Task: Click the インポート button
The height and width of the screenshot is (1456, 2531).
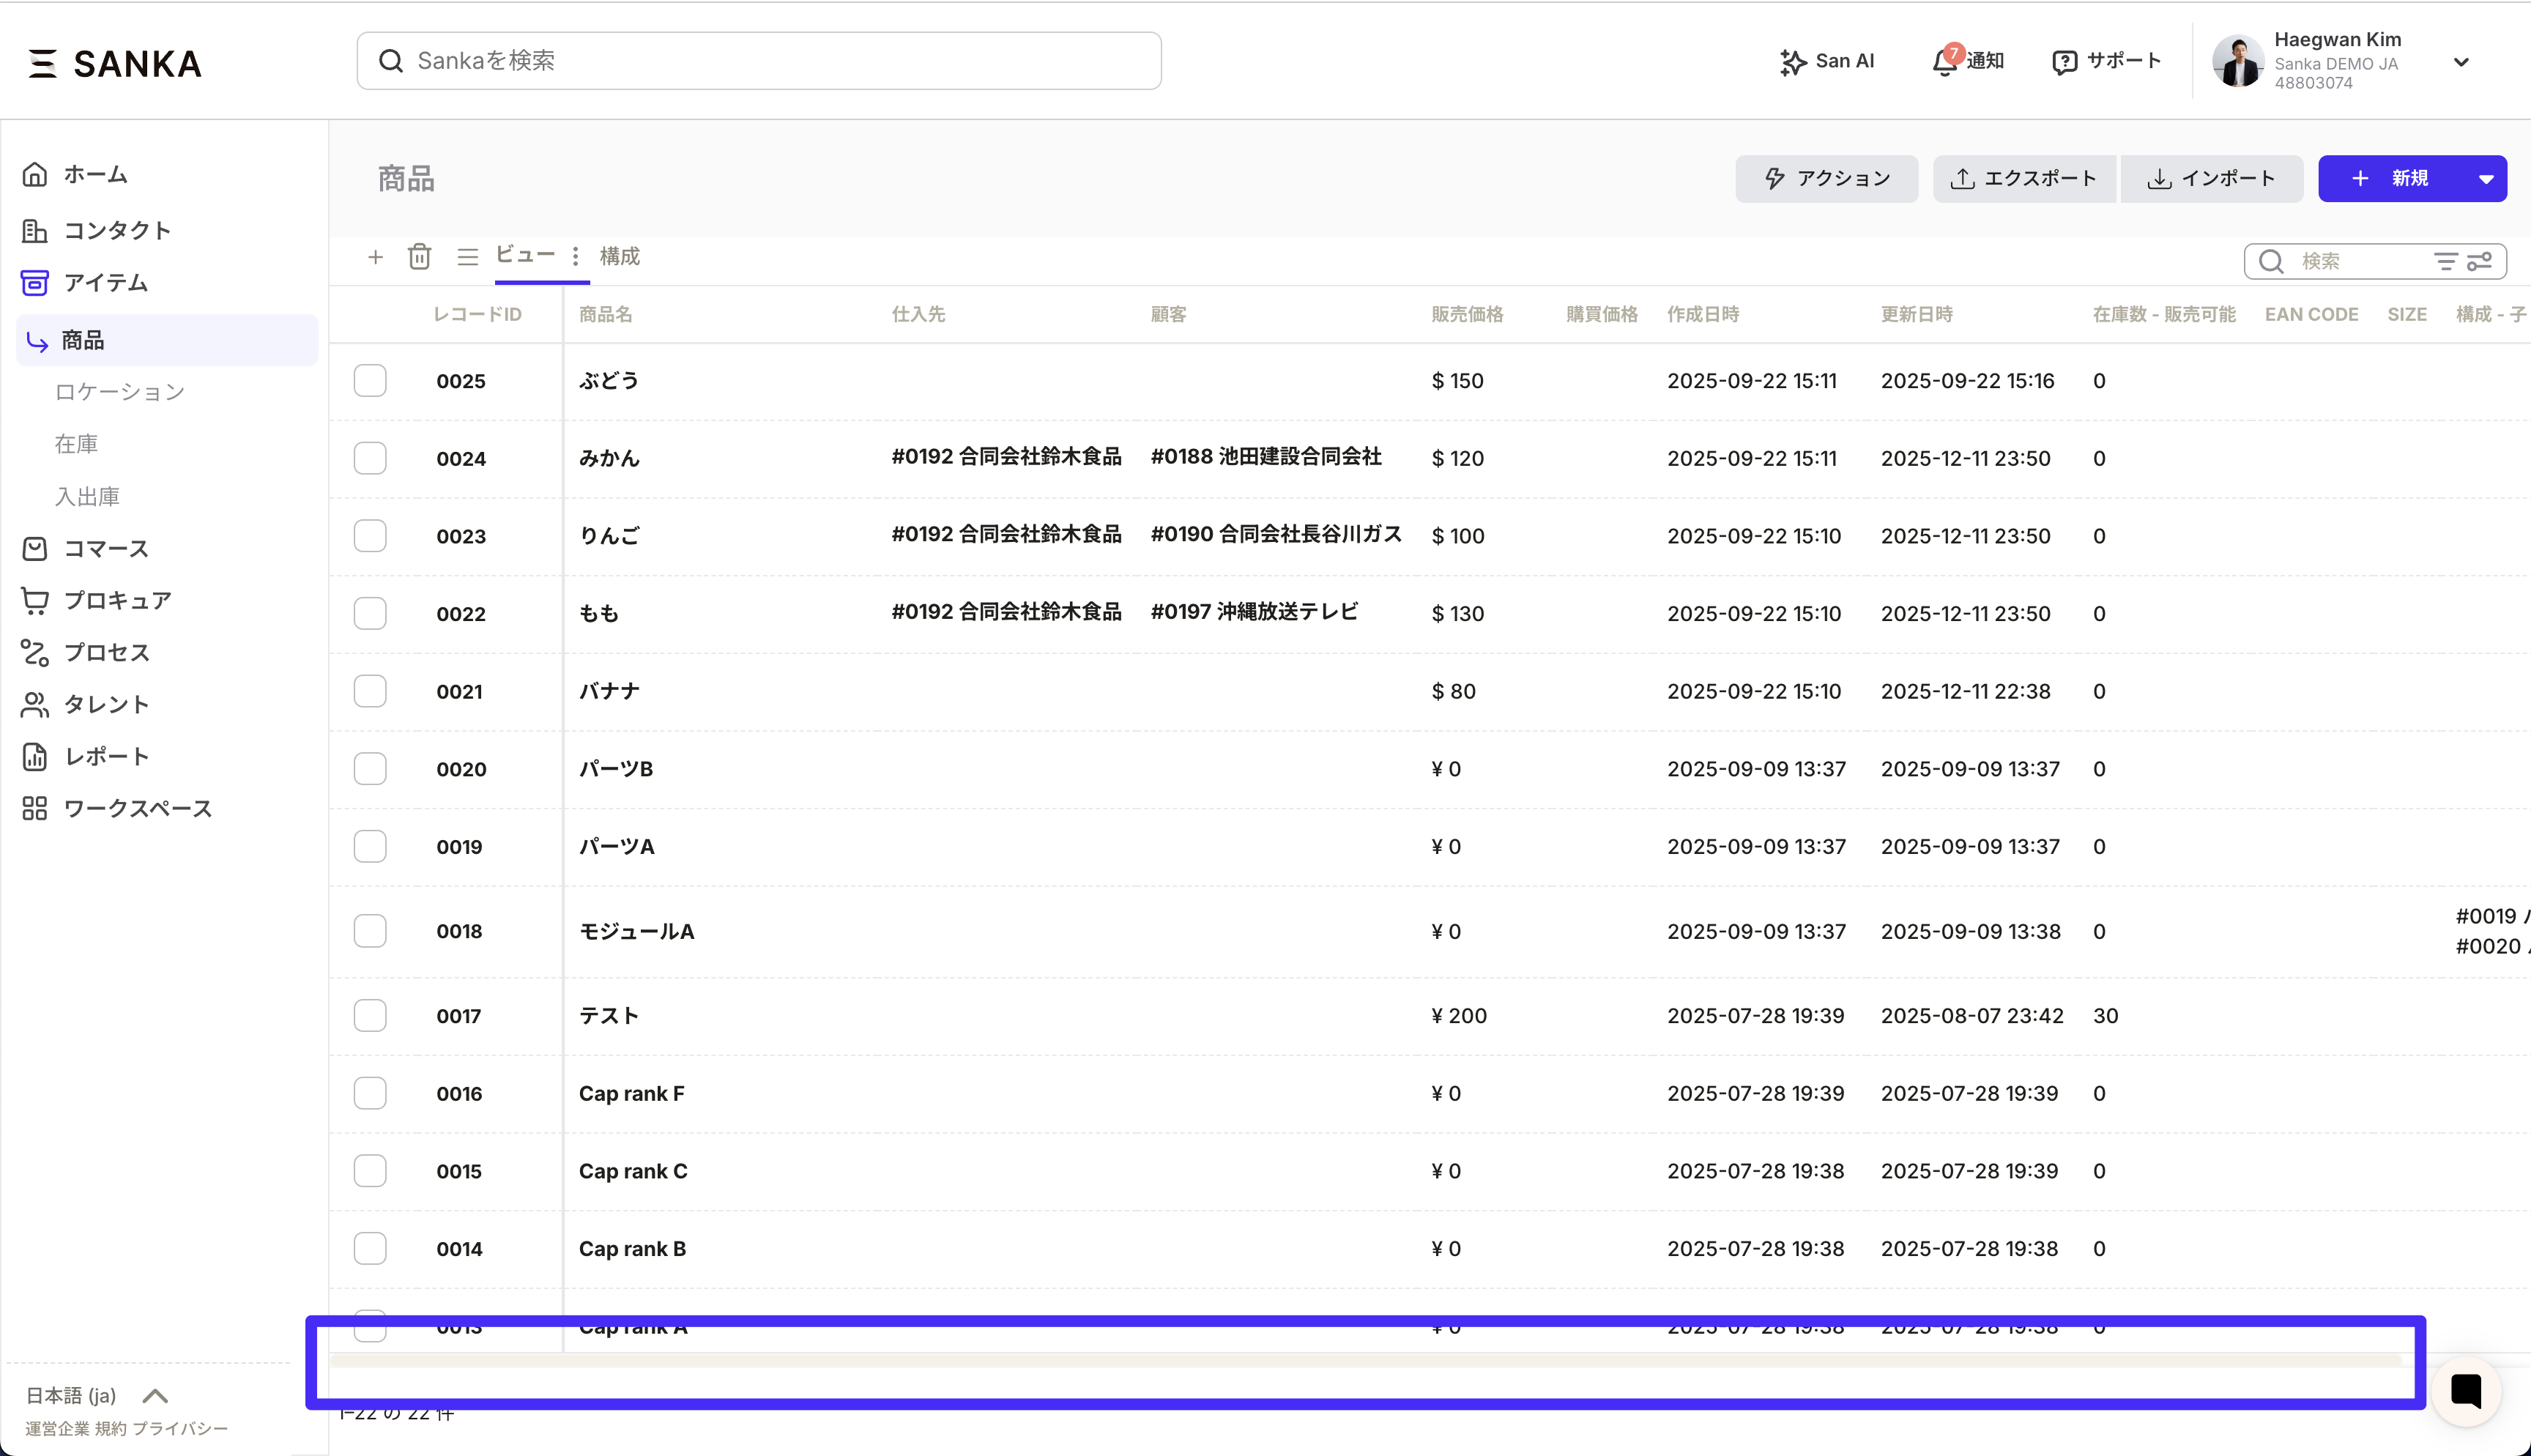Action: [2211, 179]
